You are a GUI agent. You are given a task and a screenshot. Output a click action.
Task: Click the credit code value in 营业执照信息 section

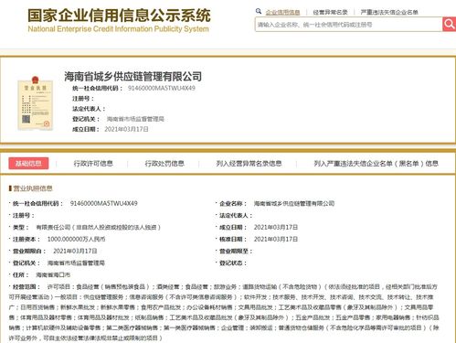103,203
